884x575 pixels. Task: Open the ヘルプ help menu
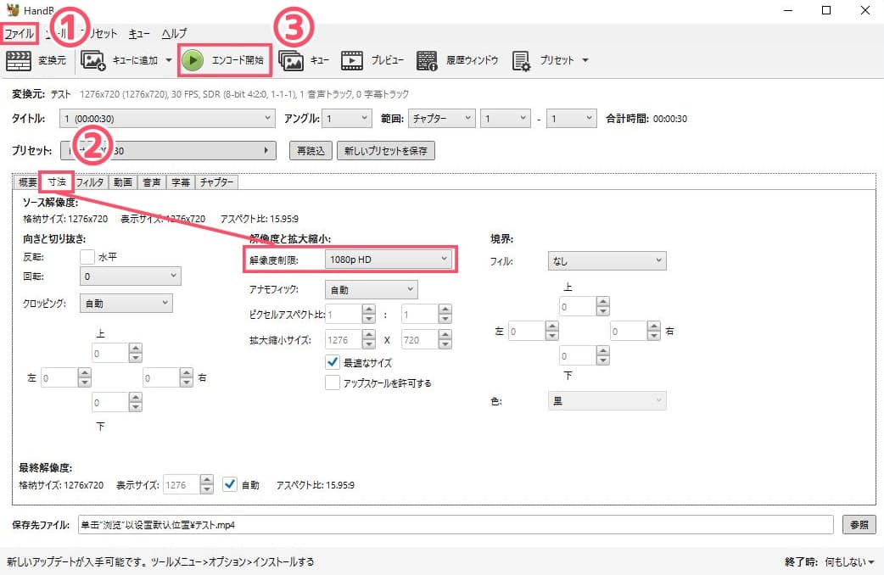pos(174,34)
